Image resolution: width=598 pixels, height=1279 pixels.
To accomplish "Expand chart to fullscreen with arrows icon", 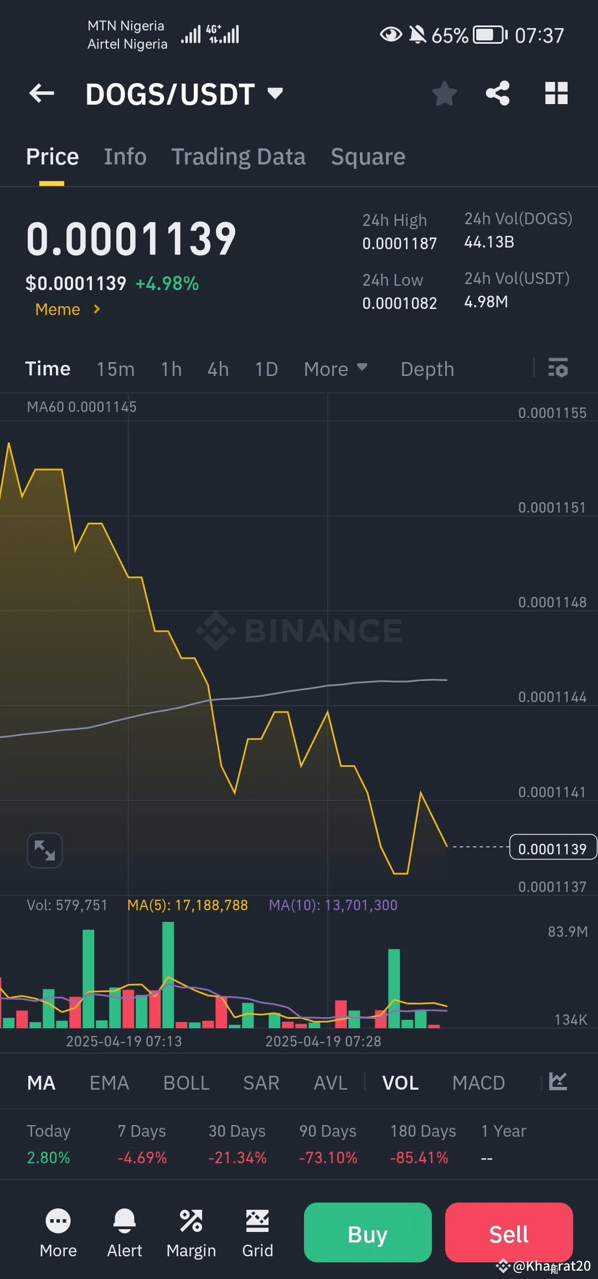I will (44, 850).
